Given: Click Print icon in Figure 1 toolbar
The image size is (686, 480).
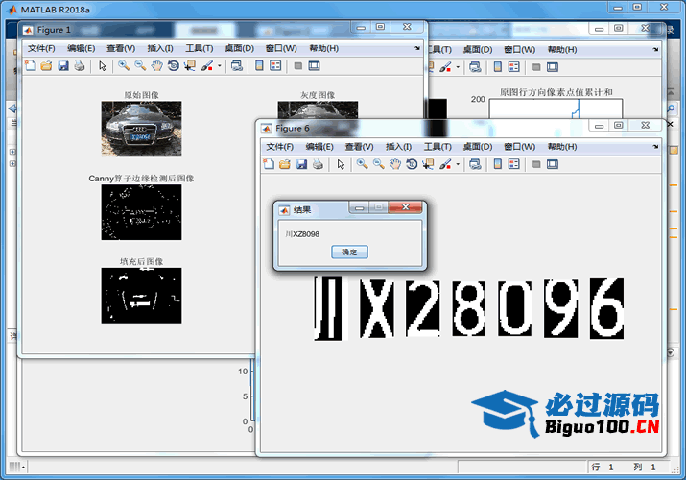Looking at the screenshot, I should (x=80, y=66).
